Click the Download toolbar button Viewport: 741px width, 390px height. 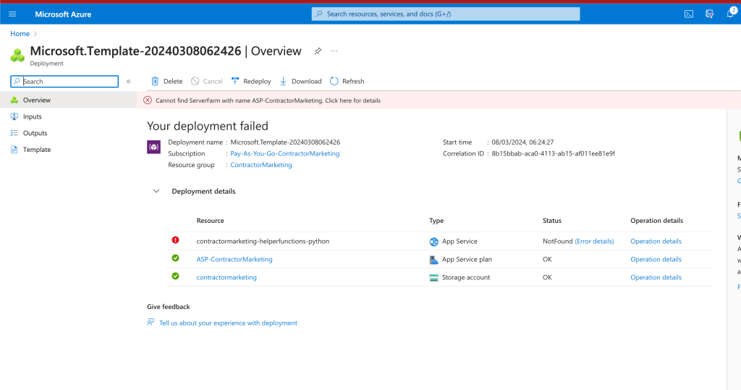[x=300, y=81]
